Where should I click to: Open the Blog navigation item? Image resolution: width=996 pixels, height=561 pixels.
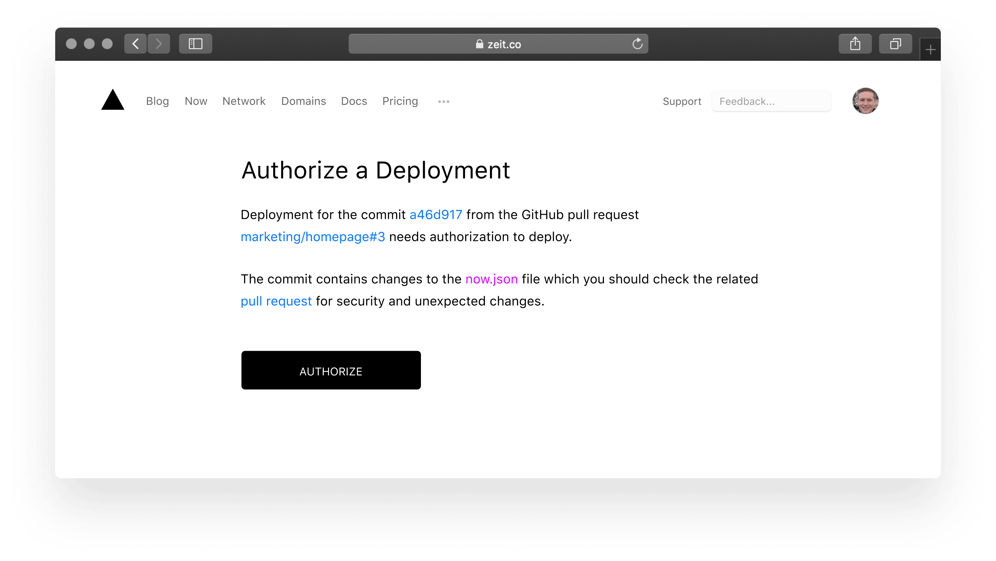coord(157,101)
